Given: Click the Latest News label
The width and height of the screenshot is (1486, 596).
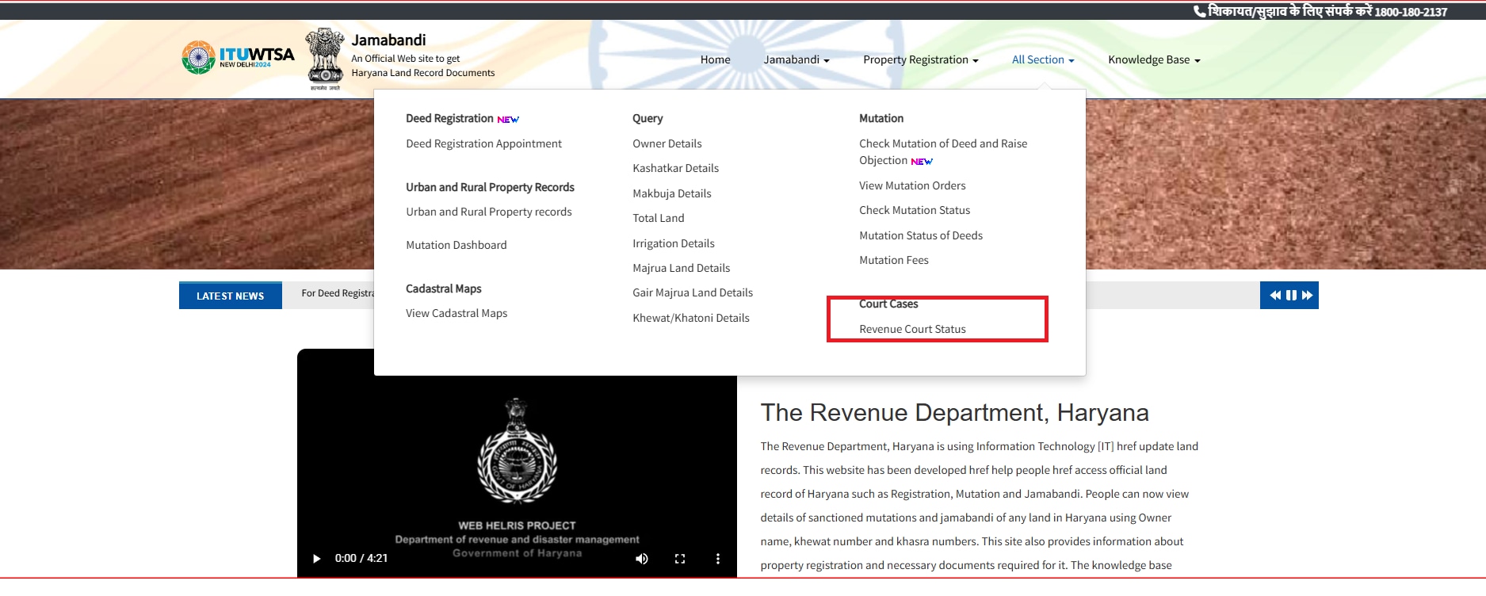Looking at the screenshot, I should point(230,296).
